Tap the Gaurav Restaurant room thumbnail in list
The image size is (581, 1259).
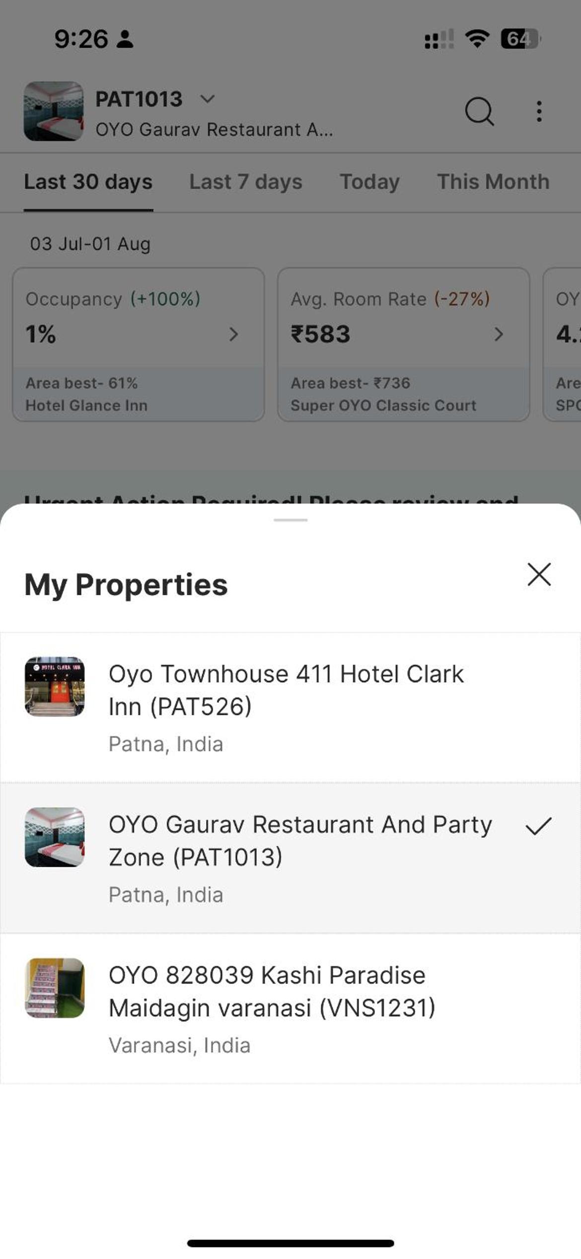(x=55, y=837)
